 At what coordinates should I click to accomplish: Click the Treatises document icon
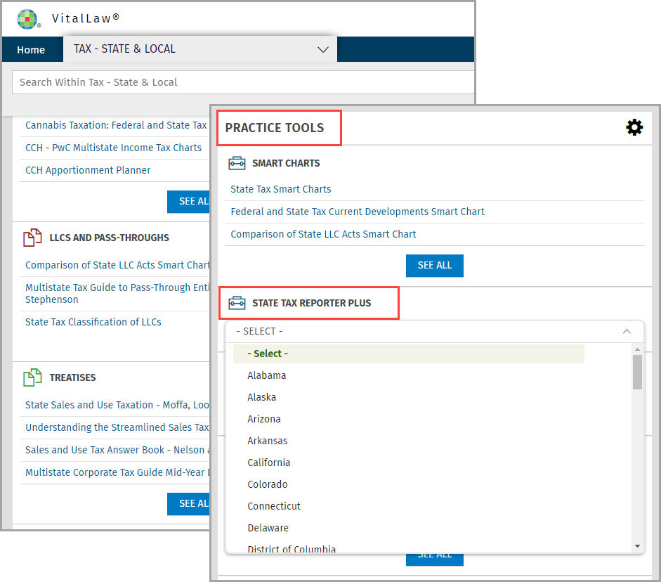[x=32, y=377]
